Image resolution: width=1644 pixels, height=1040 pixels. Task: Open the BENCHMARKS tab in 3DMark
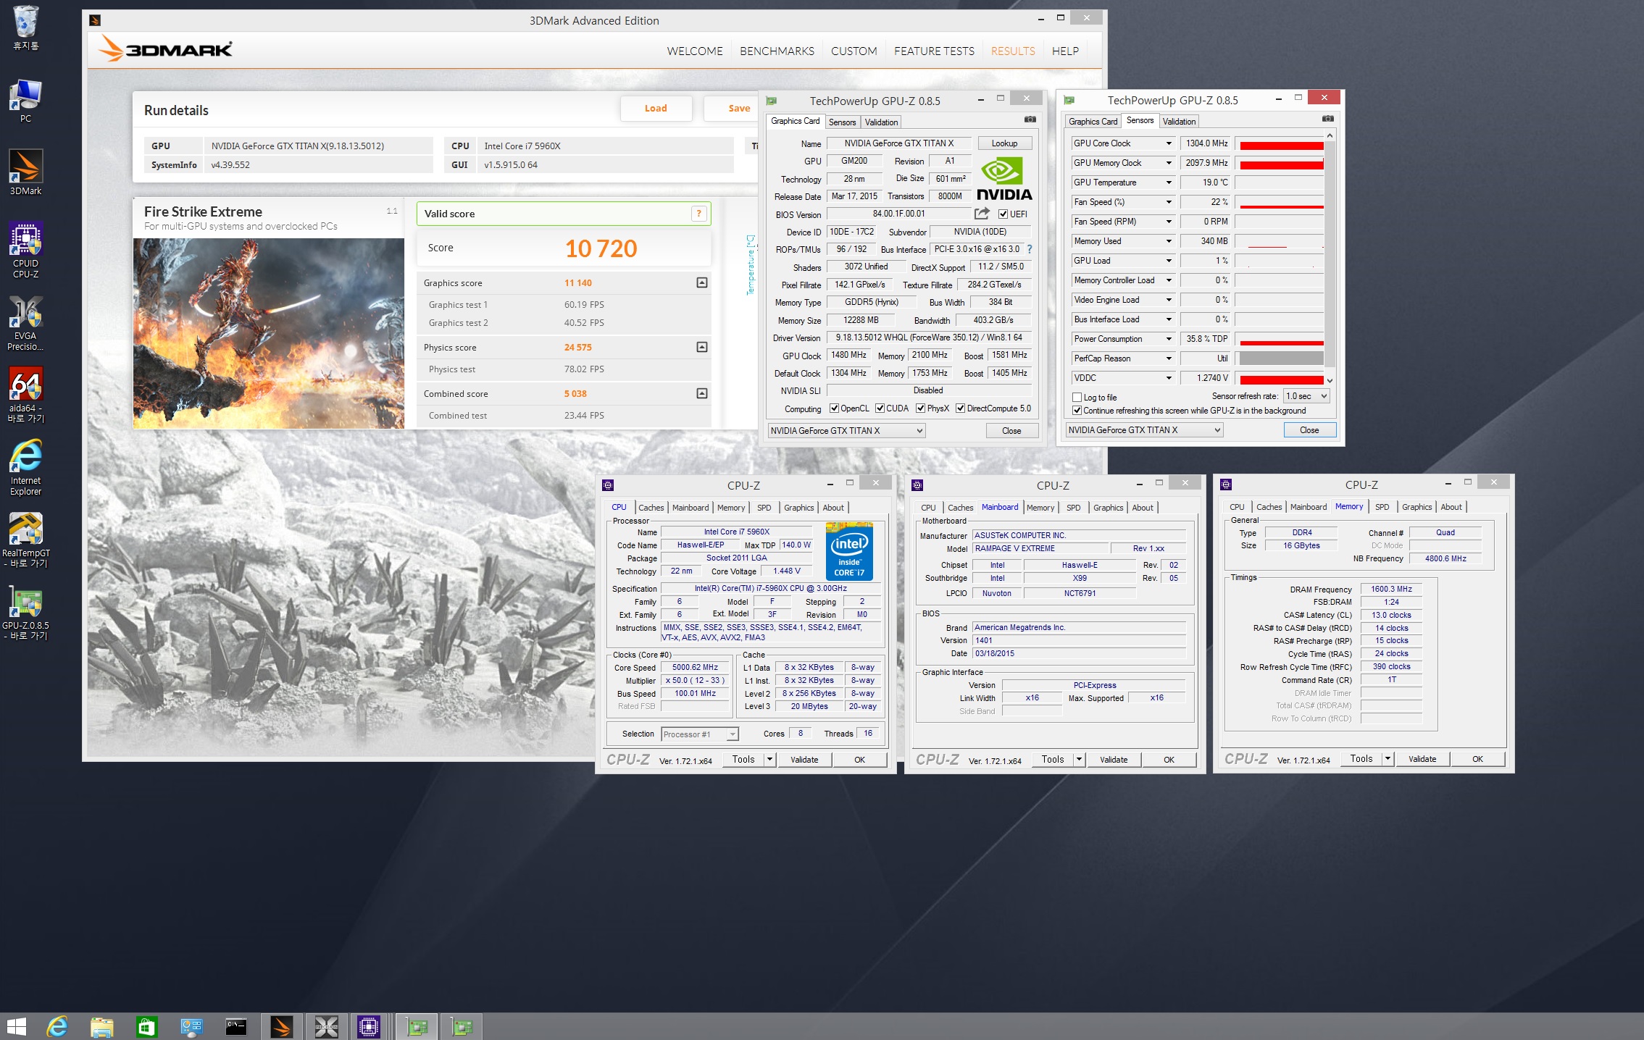pos(777,51)
